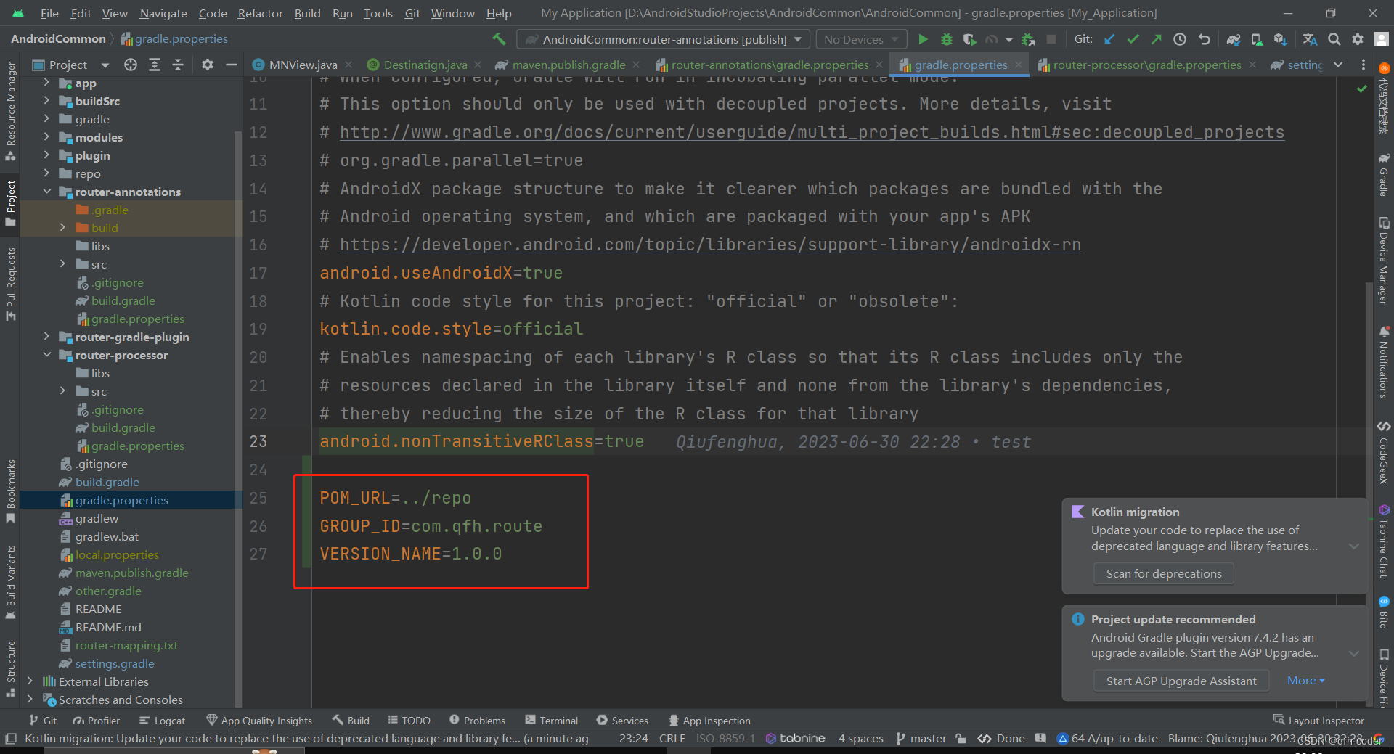This screenshot has height=754, width=1394.
Task: Run with coverage icon in toolbar
Action: [x=969, y=39]
